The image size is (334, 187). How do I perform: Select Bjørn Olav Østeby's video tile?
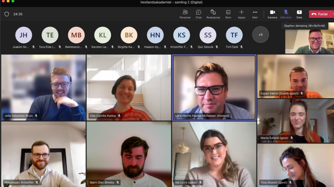coord(129,154)
